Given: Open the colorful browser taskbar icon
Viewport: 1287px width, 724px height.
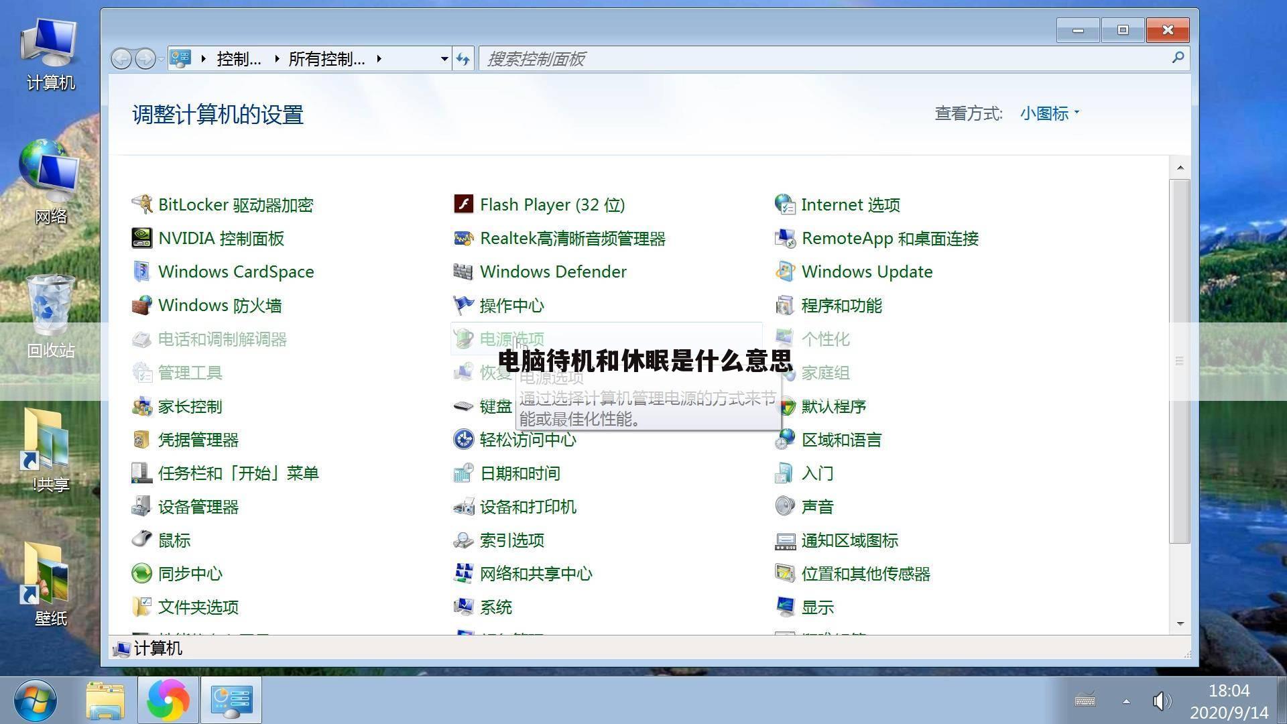Looking at the screenshot, I should click(x=168, y=701).
